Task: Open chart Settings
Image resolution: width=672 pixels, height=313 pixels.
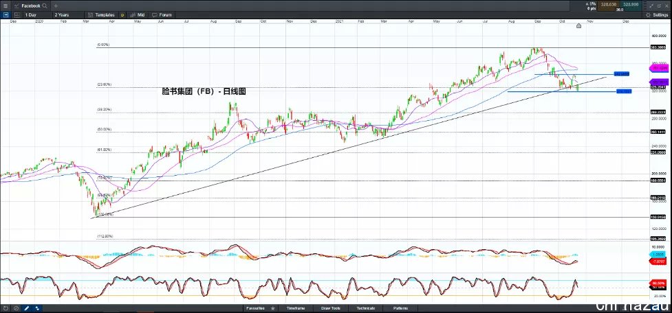Action: [657, 14]
